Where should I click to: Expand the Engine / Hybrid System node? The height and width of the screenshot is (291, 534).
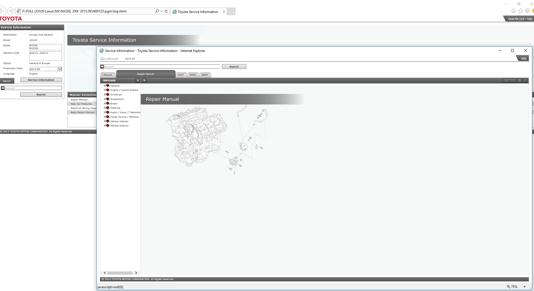pyautogui.click(x=105, y=90)
